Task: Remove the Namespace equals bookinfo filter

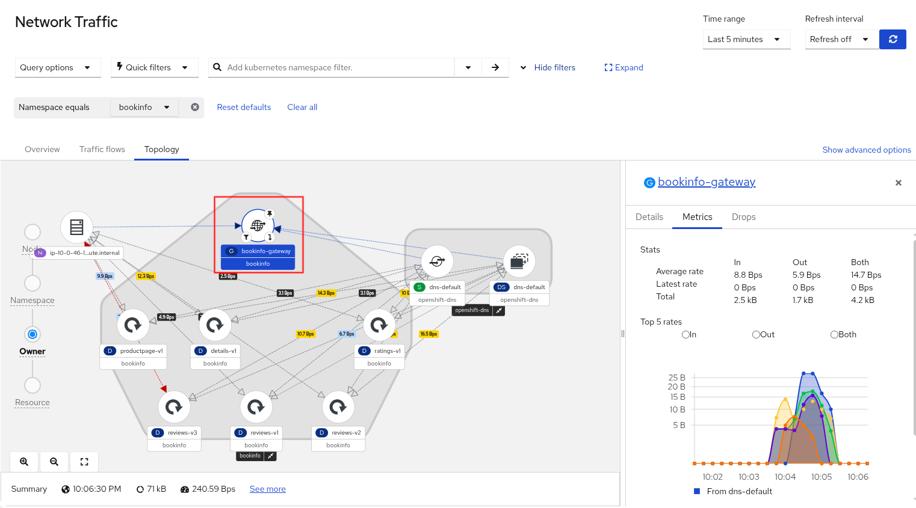Action: click(x=195, y=107)
